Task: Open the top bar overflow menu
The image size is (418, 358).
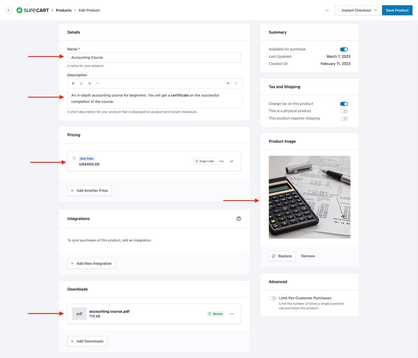Action: tap(327, 10)
